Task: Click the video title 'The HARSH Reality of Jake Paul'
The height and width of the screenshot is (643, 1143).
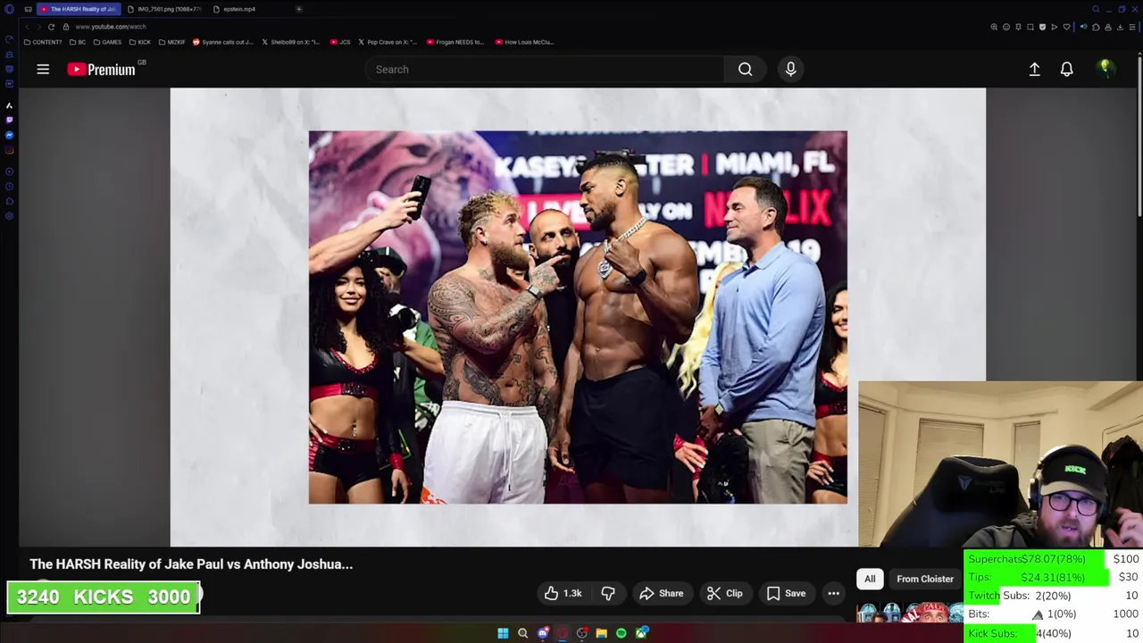Action: coord(191,564)
